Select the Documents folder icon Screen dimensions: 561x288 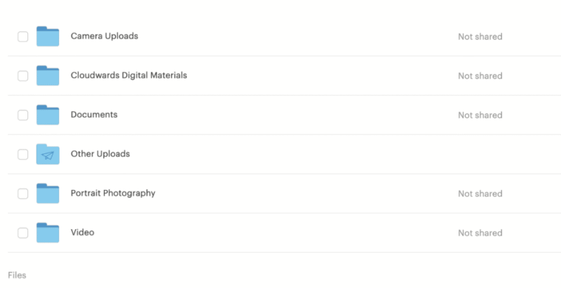[x=48, y=115]
